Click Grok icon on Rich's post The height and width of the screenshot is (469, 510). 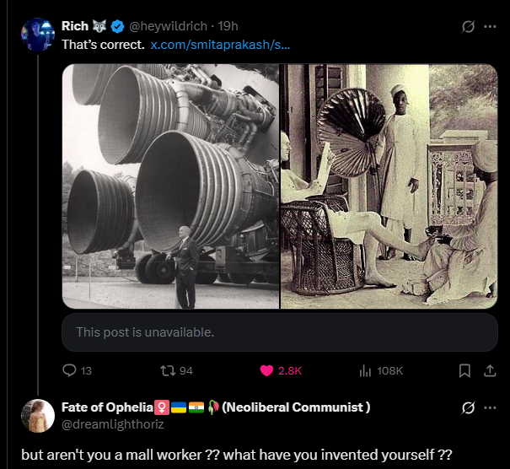[469, 26]
